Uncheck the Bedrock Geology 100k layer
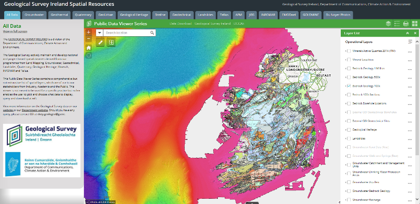 pyautogui.click(x=349, y=86)
